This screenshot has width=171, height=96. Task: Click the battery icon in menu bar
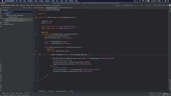click(x=149, y=1)
